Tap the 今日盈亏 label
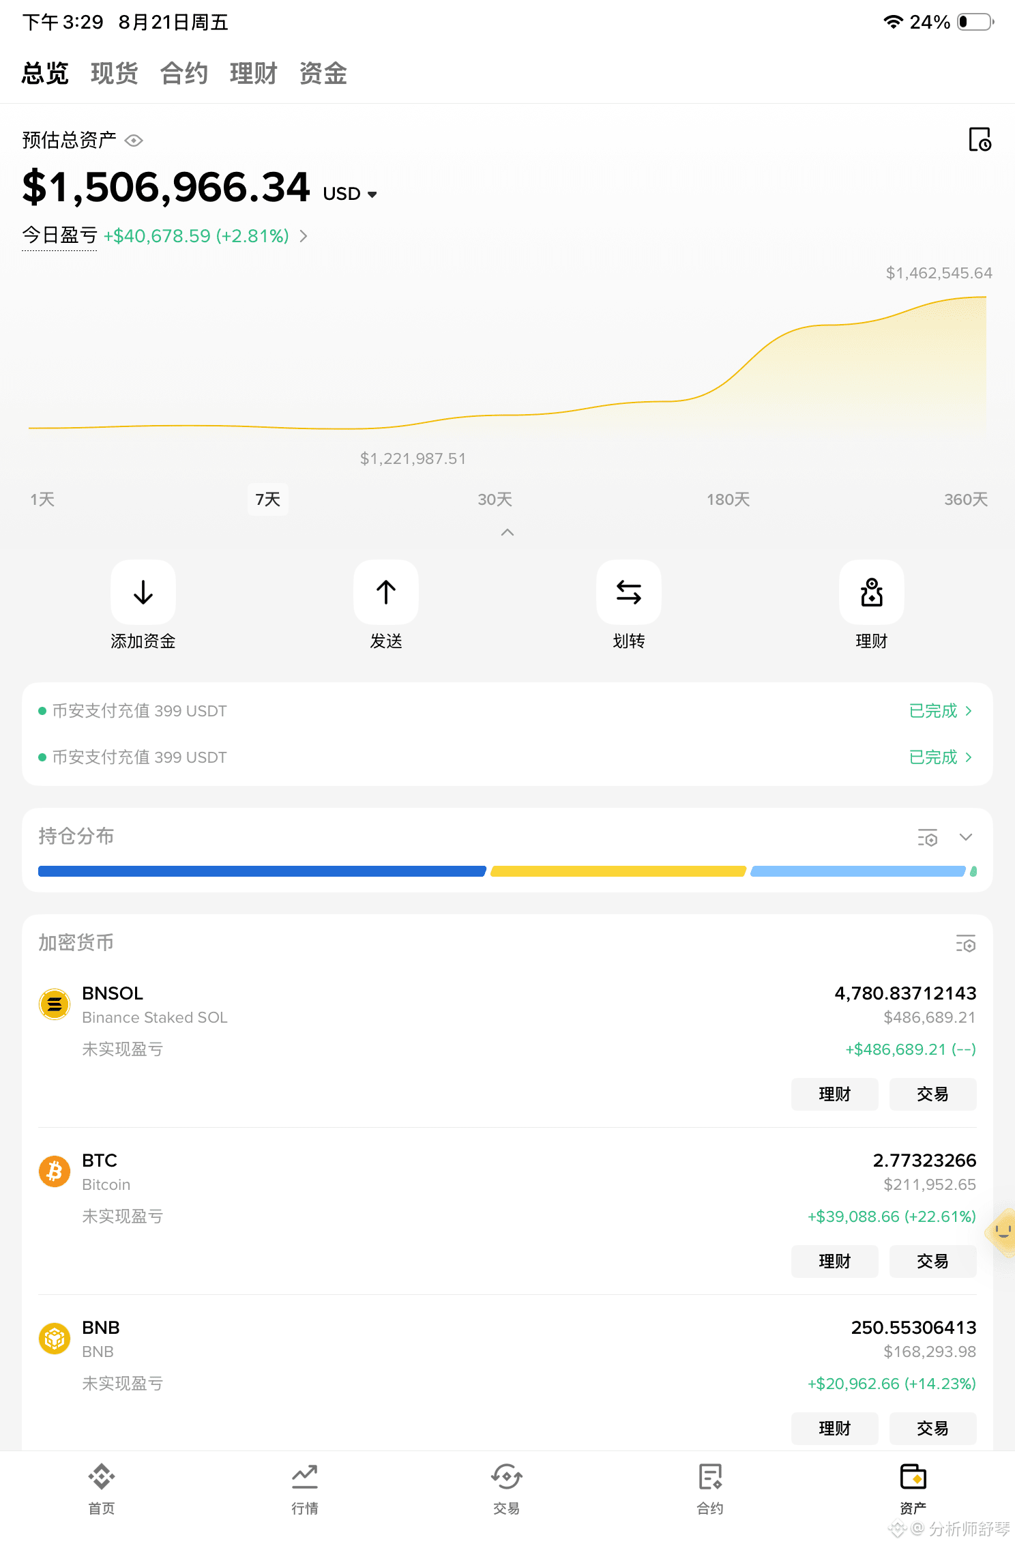 (60, 235)
